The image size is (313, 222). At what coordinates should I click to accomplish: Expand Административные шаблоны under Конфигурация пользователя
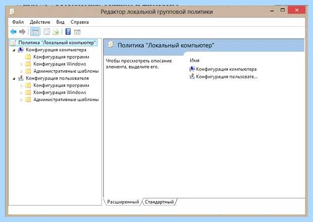point(21,100)
